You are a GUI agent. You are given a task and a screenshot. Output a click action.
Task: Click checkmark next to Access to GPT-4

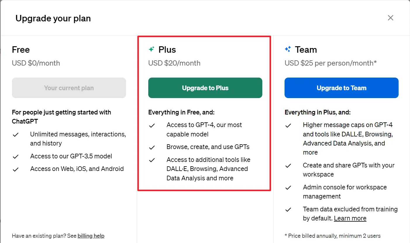point(152,126)
